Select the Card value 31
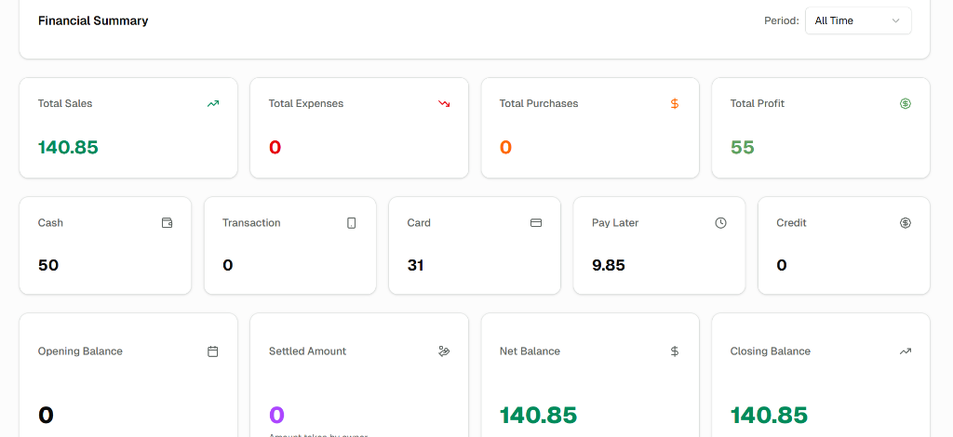 pos(416,265)
